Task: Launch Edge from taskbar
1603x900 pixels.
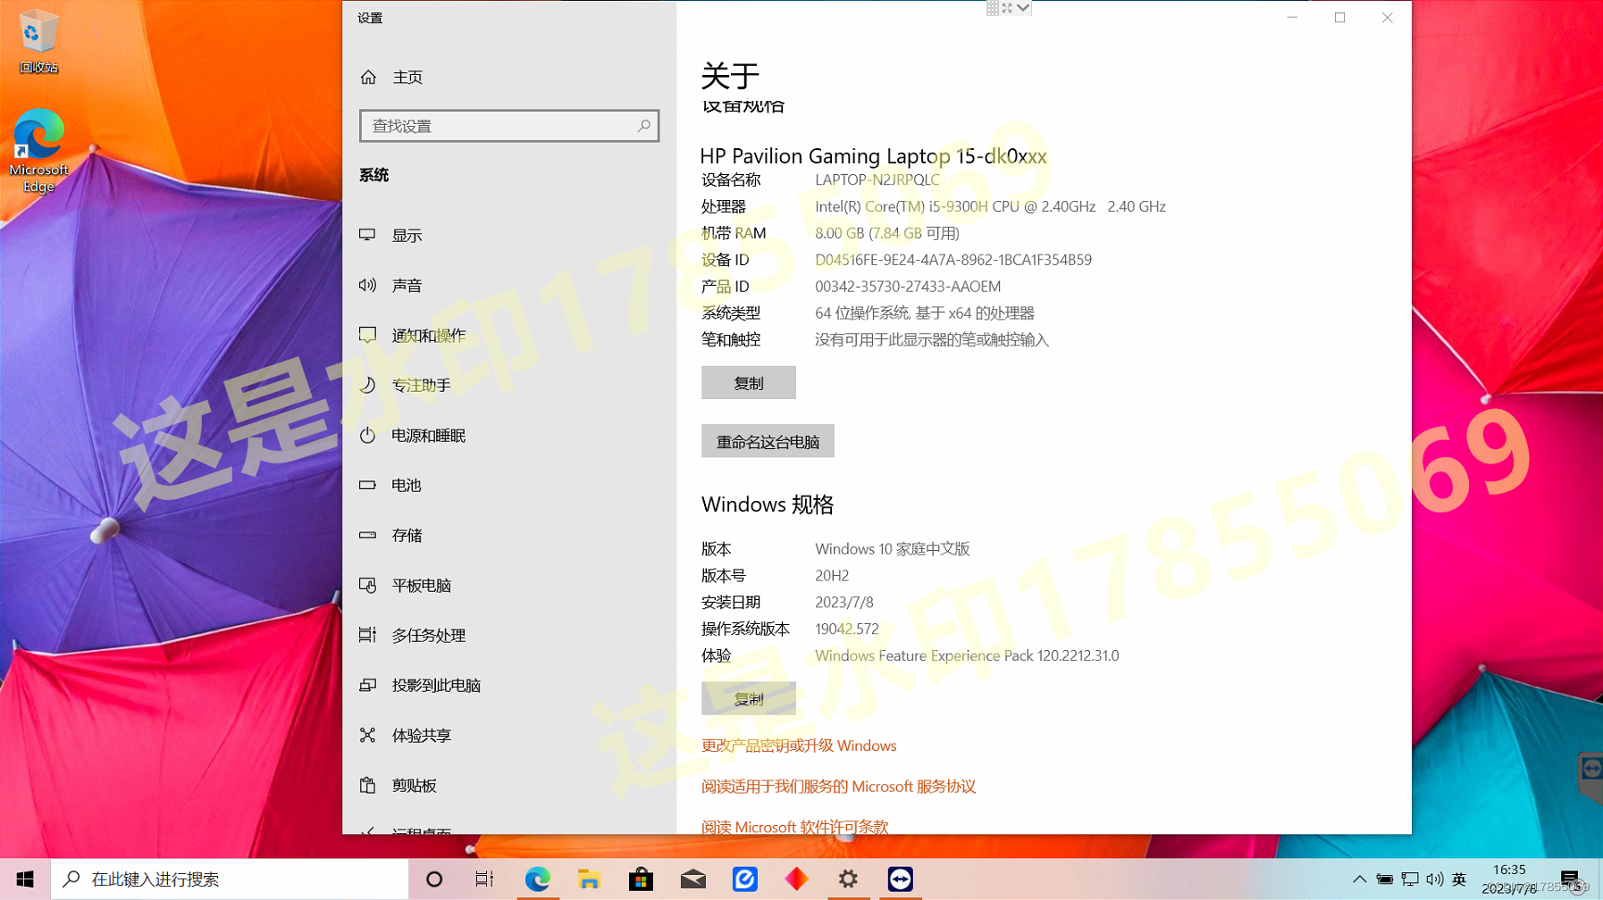Action: [537, 879]
